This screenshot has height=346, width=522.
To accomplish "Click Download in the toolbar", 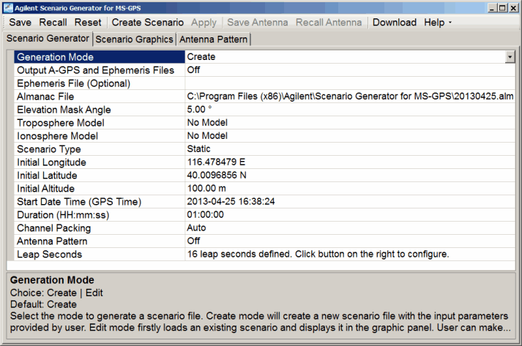I will (395, 22).
